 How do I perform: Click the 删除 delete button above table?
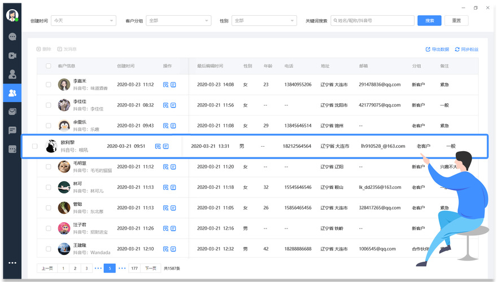tap(43, 49)
